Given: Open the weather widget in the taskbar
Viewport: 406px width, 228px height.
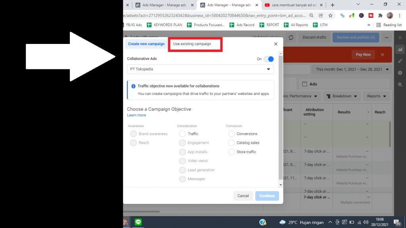Looking at the screenshot, I should coord(301,222).
